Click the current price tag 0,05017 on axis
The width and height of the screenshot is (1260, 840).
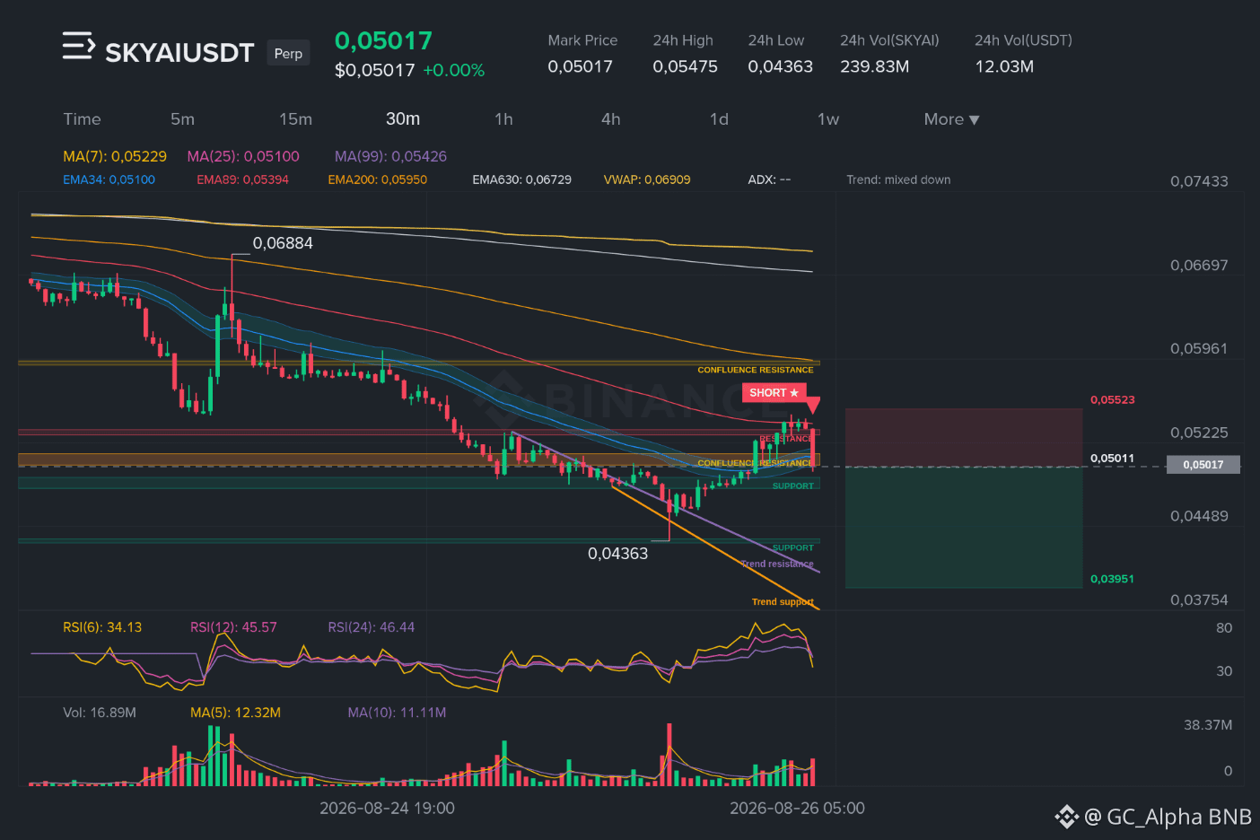click(1203, 465)
